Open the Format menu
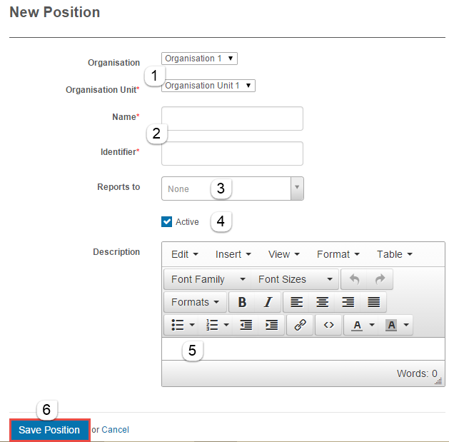The height and width of the screenshot is (442, 449). click(338, 254)
